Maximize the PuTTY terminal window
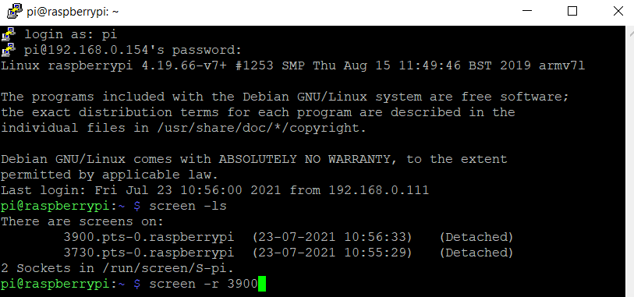Image resolution: width=634 pixels, height=297 pixels. 572,12
